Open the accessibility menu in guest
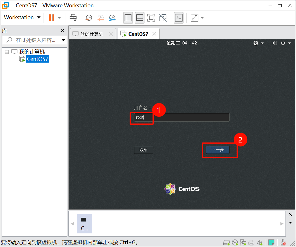 [x=256, y=43]
